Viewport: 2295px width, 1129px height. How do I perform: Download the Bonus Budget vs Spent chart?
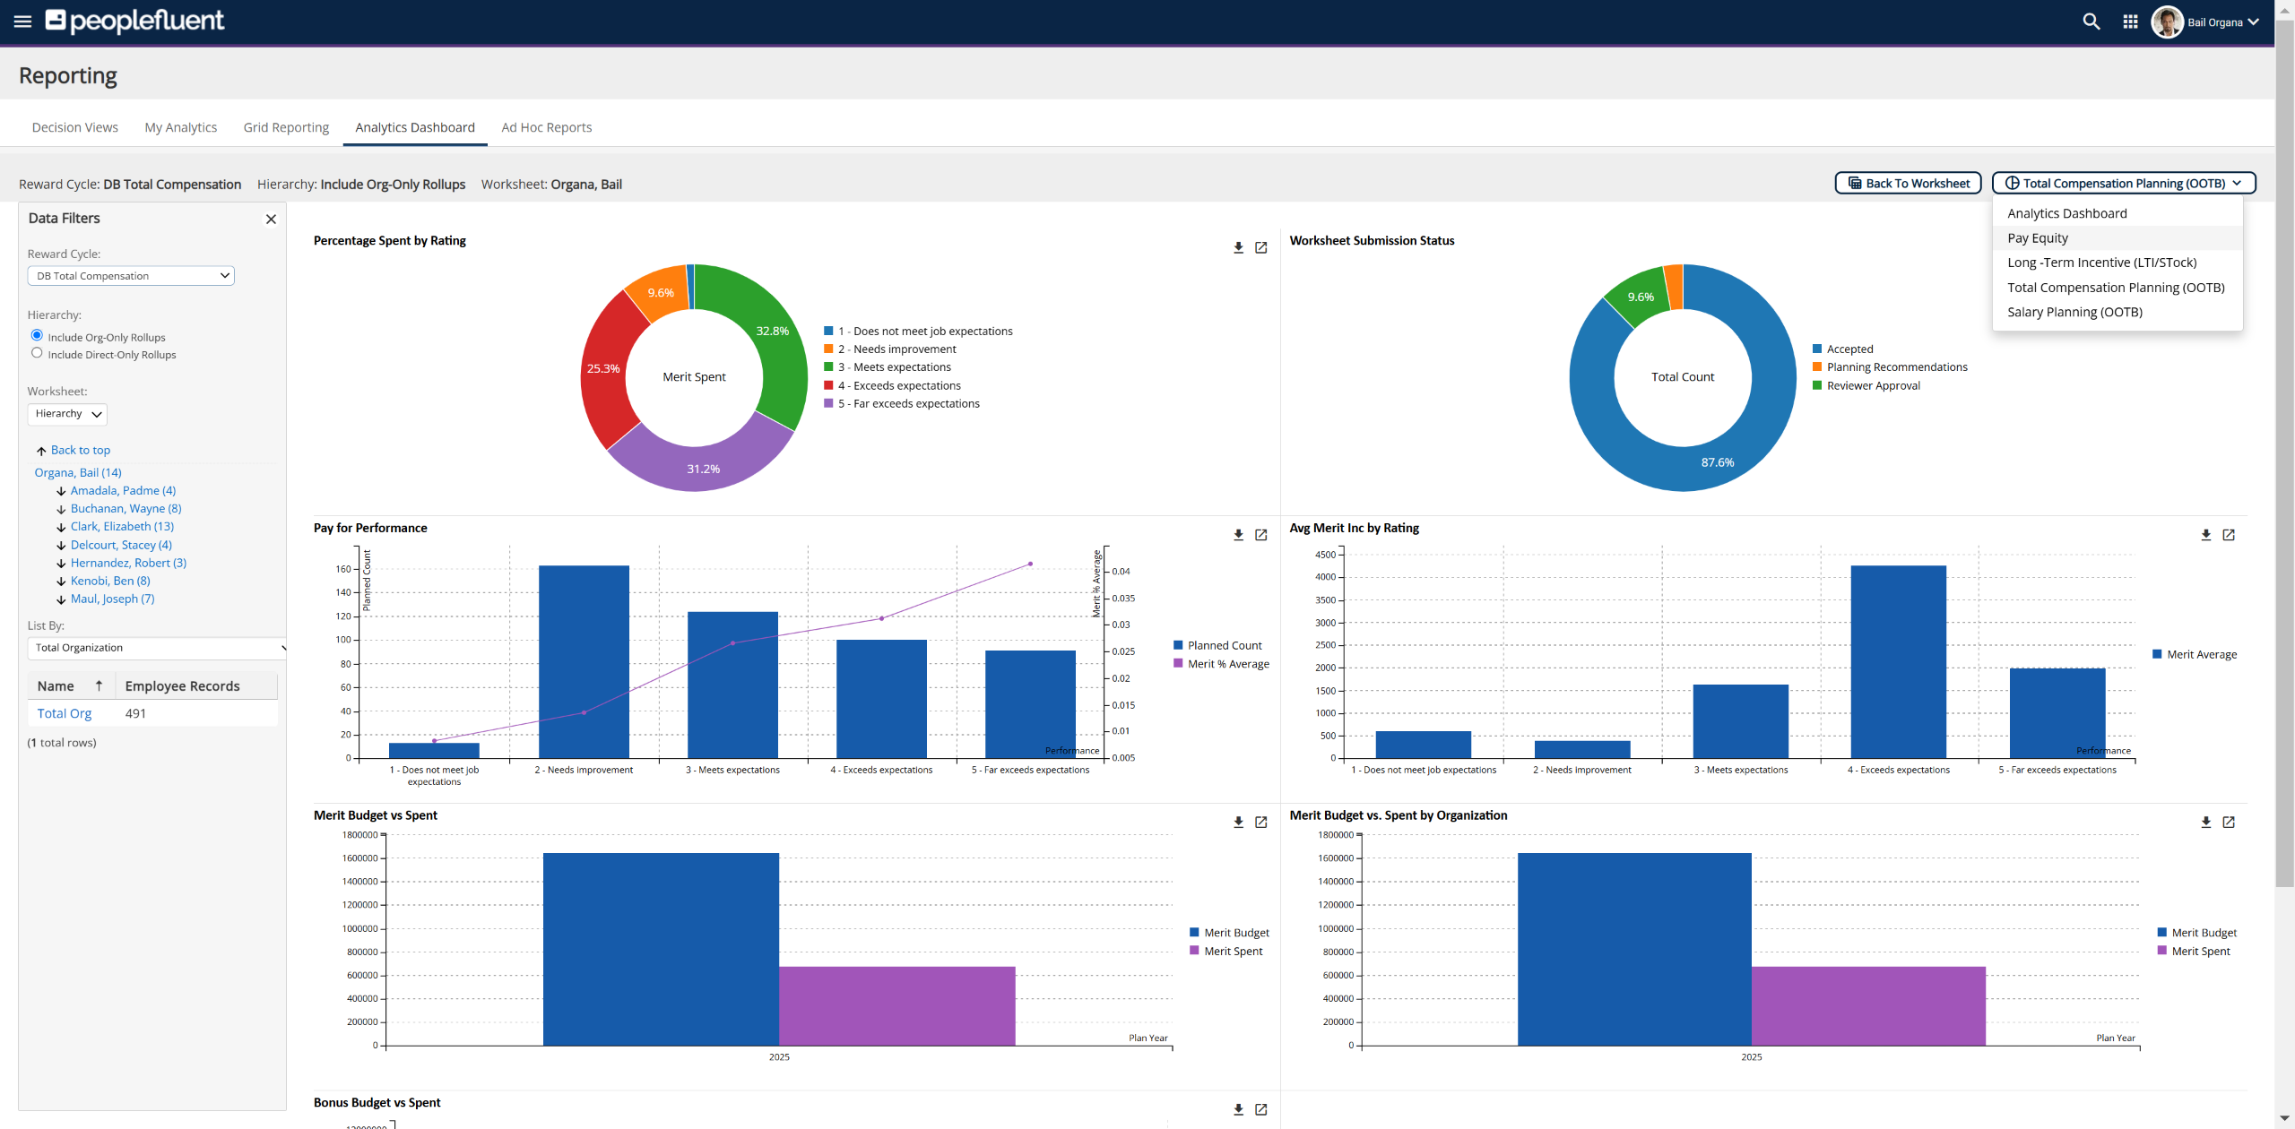point(1238,1109)
